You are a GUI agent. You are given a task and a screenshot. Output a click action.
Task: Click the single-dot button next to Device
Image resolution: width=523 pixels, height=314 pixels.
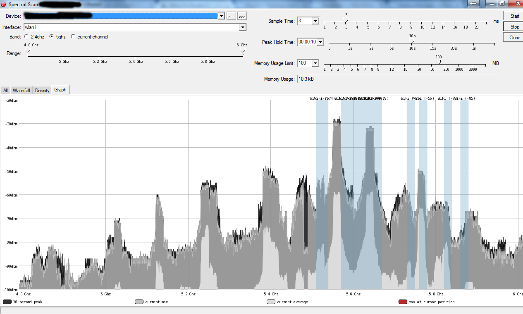[x=231, y=16]
